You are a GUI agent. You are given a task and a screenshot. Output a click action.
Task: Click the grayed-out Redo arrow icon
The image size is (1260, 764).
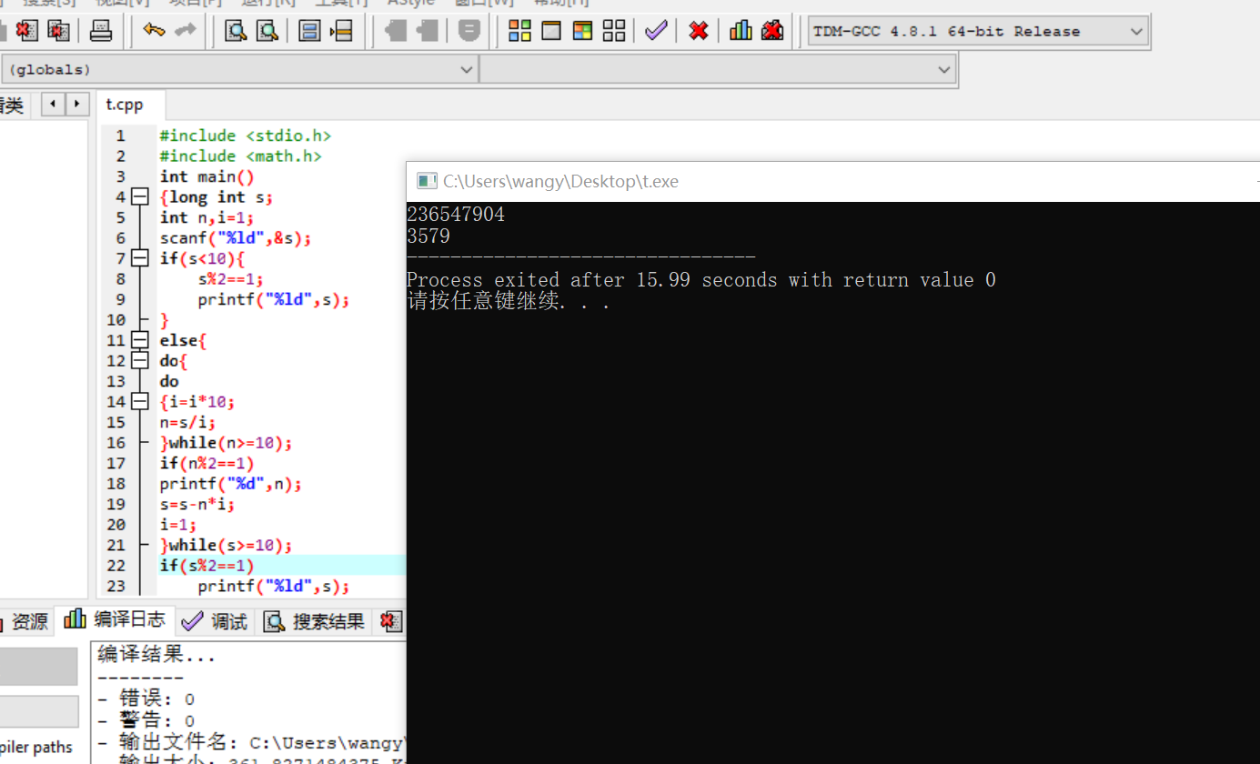pos(186,31)
